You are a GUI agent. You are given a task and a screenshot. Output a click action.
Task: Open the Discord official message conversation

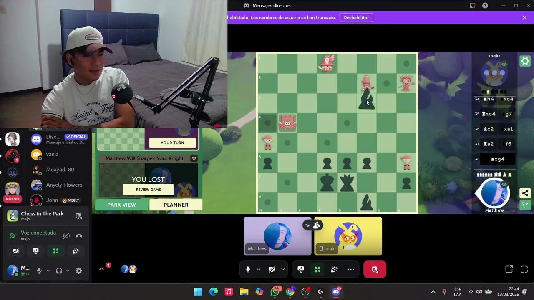(60, 139)
